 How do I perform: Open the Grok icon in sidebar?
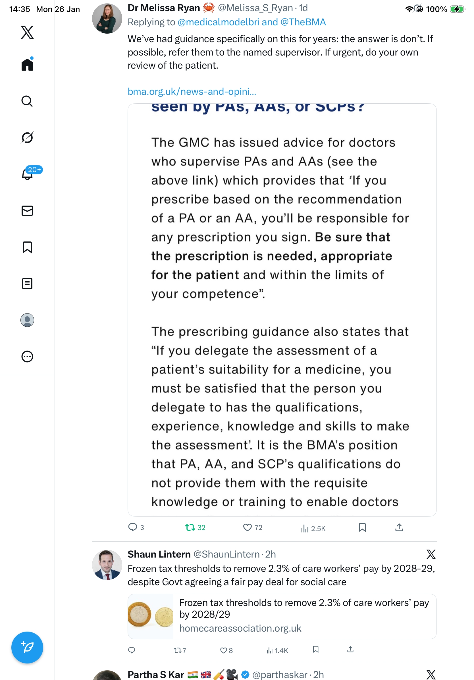click(x=27, y=138)
